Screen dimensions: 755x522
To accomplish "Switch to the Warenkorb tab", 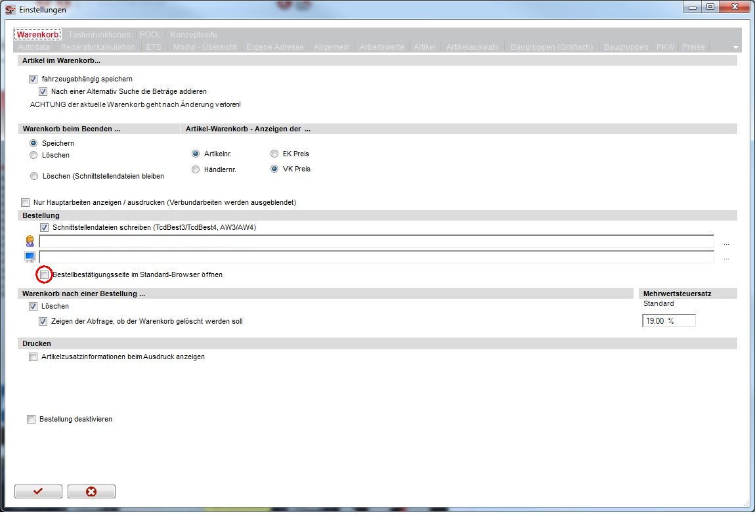I will click(37, 35).
